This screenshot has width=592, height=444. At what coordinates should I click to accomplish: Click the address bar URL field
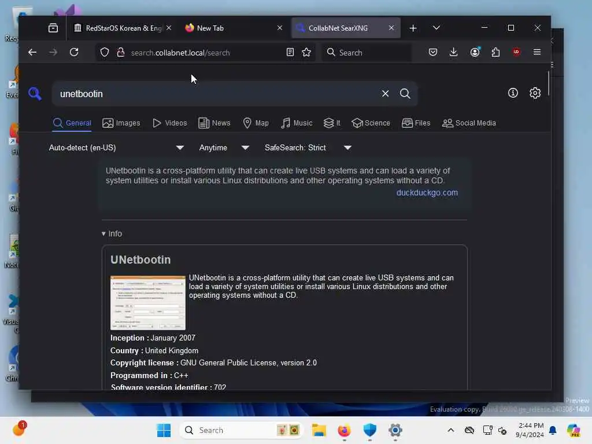206,53
